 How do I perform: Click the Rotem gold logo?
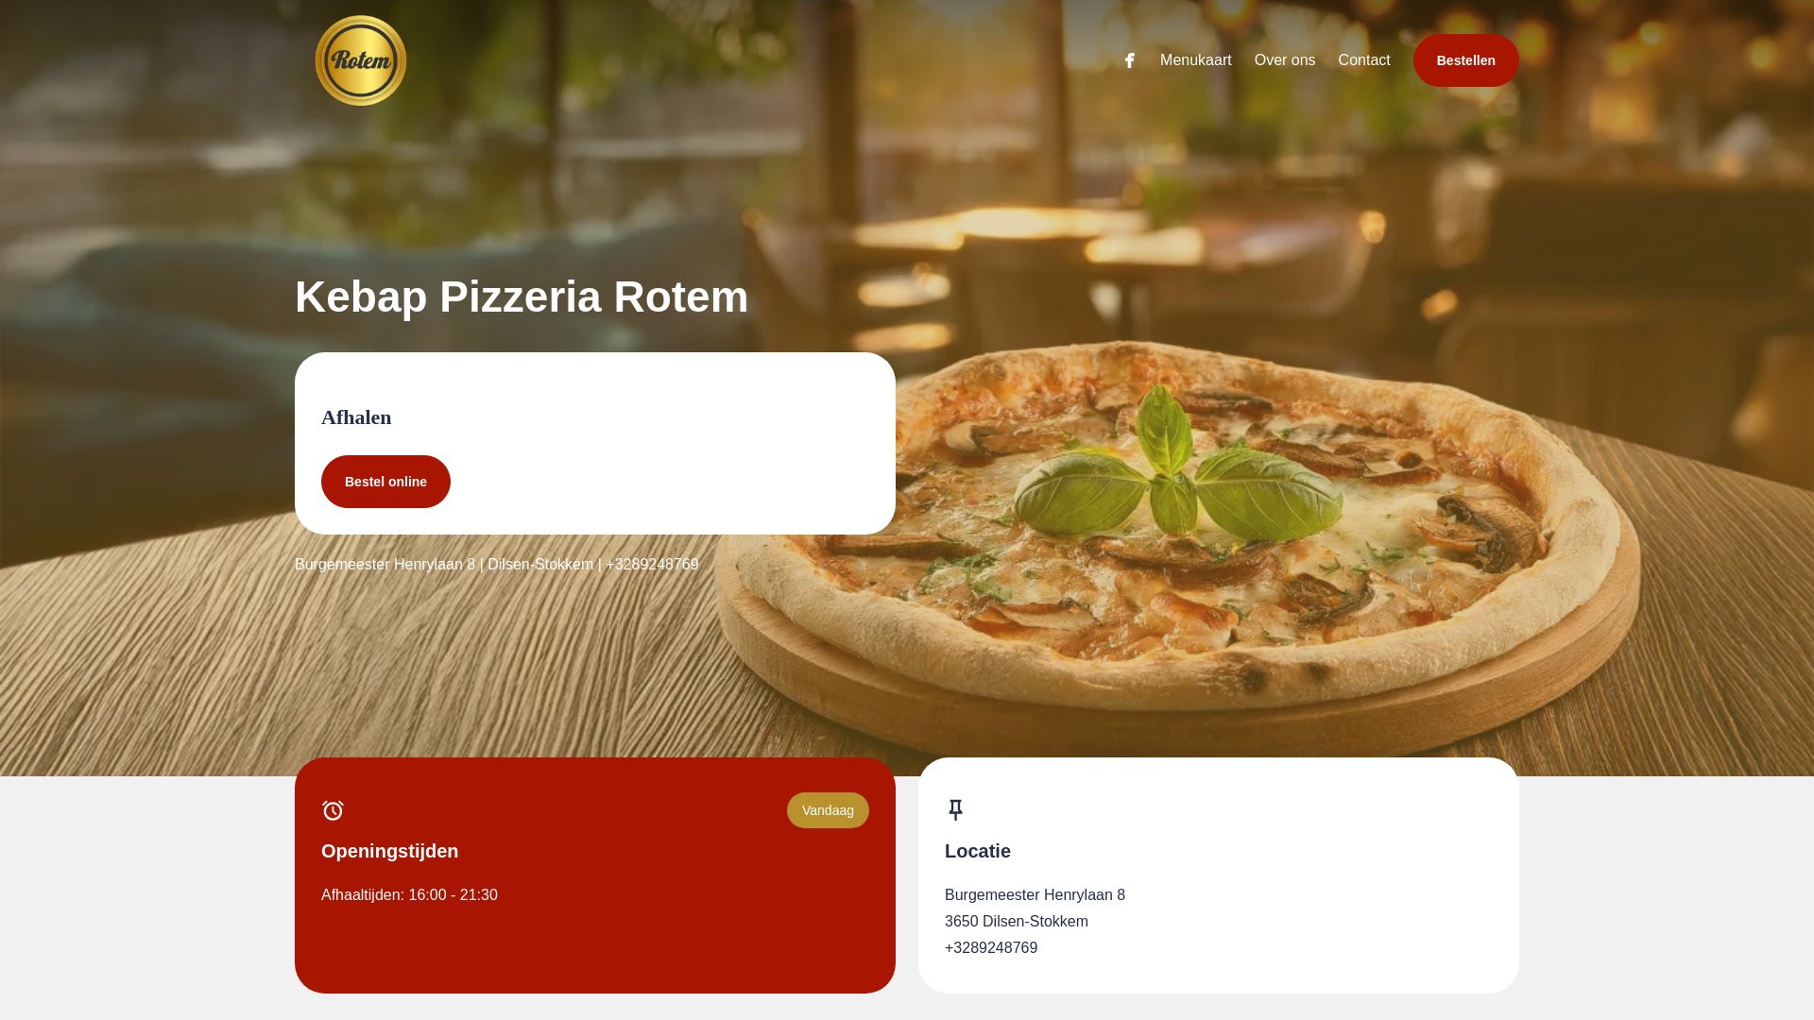(361, 60)
